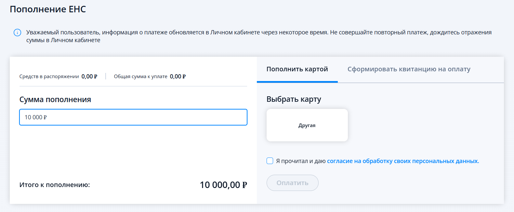Image resolution: width=514 pixels, height=212 pixels.
Task: Select the Другая card option
Action: click(x=307, y=125)
